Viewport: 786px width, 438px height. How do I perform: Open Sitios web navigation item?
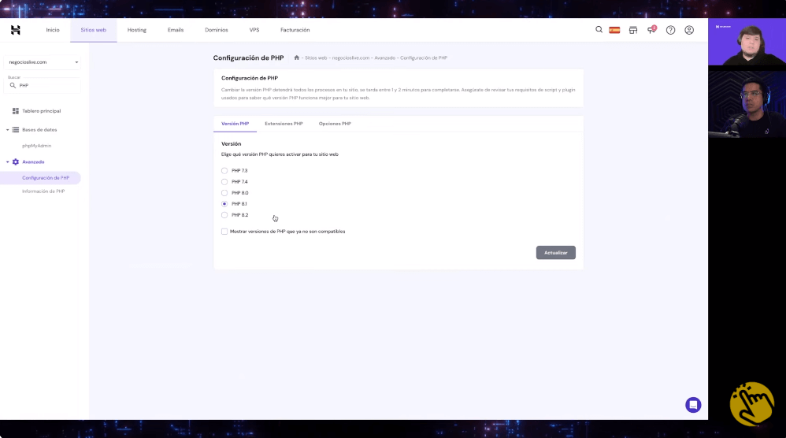pyautogui.click(x=93, y=30)
